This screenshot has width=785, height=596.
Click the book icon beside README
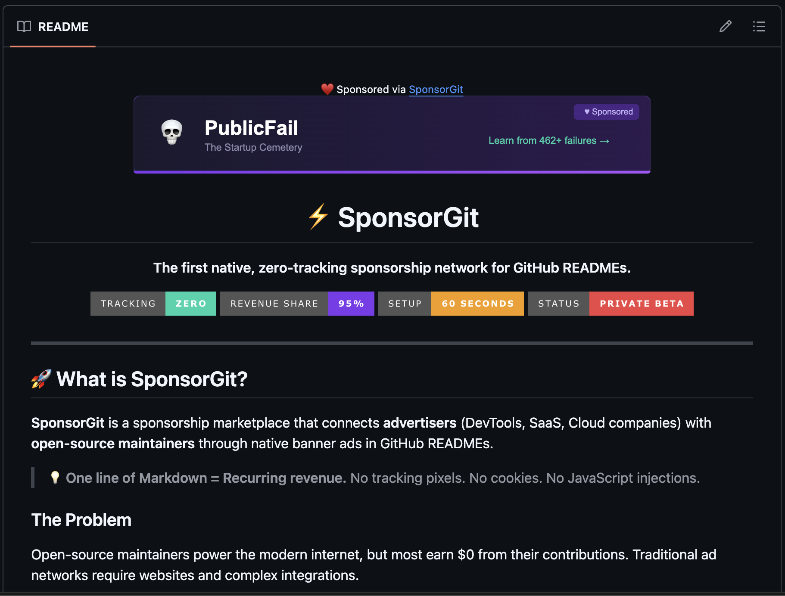[x=24, y=27]
